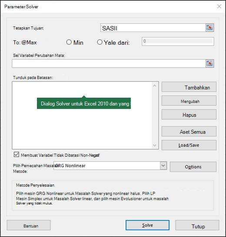
Task: Open Bantuan help
Action: (x=29, y=225)
